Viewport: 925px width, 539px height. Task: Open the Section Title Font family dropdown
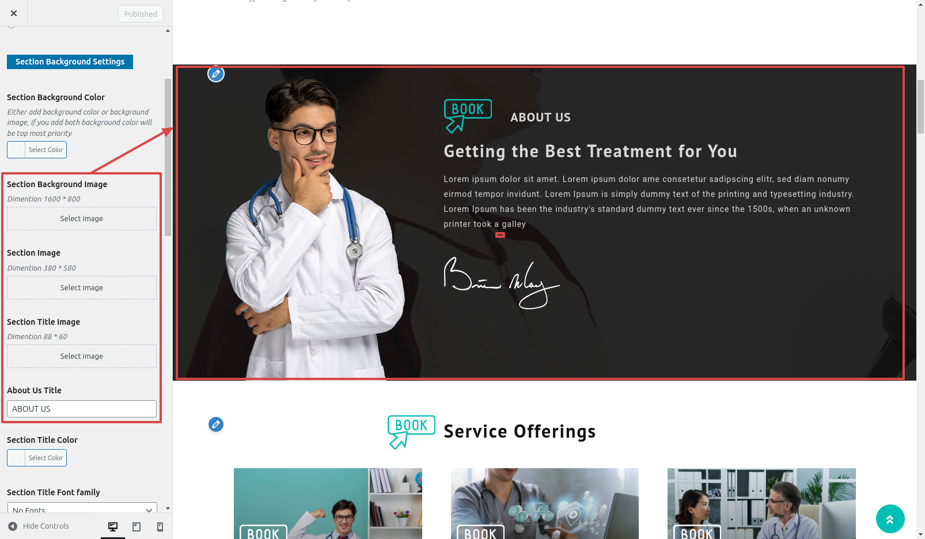[82, 508]
